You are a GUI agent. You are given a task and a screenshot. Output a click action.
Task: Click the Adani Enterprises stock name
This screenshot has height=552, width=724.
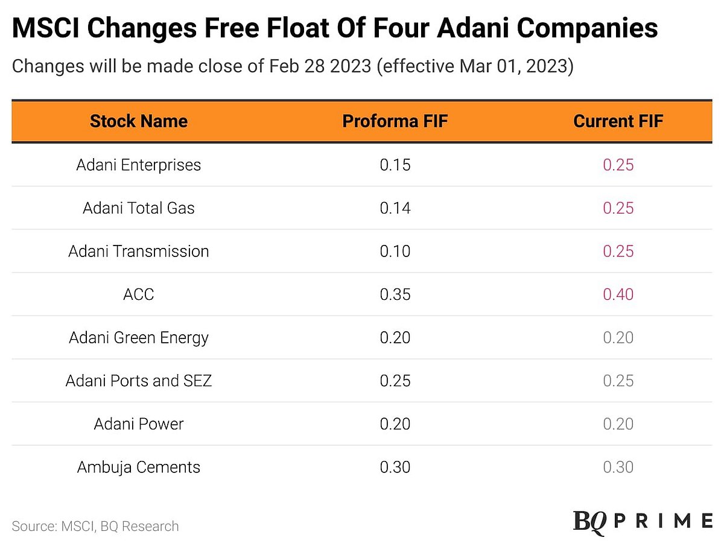click(x=138, y=165)
